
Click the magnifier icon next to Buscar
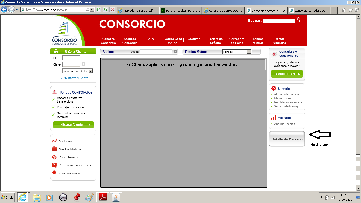tap(298, 20)
